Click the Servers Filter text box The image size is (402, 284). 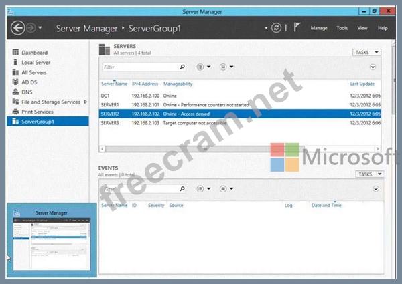point(141,67)
